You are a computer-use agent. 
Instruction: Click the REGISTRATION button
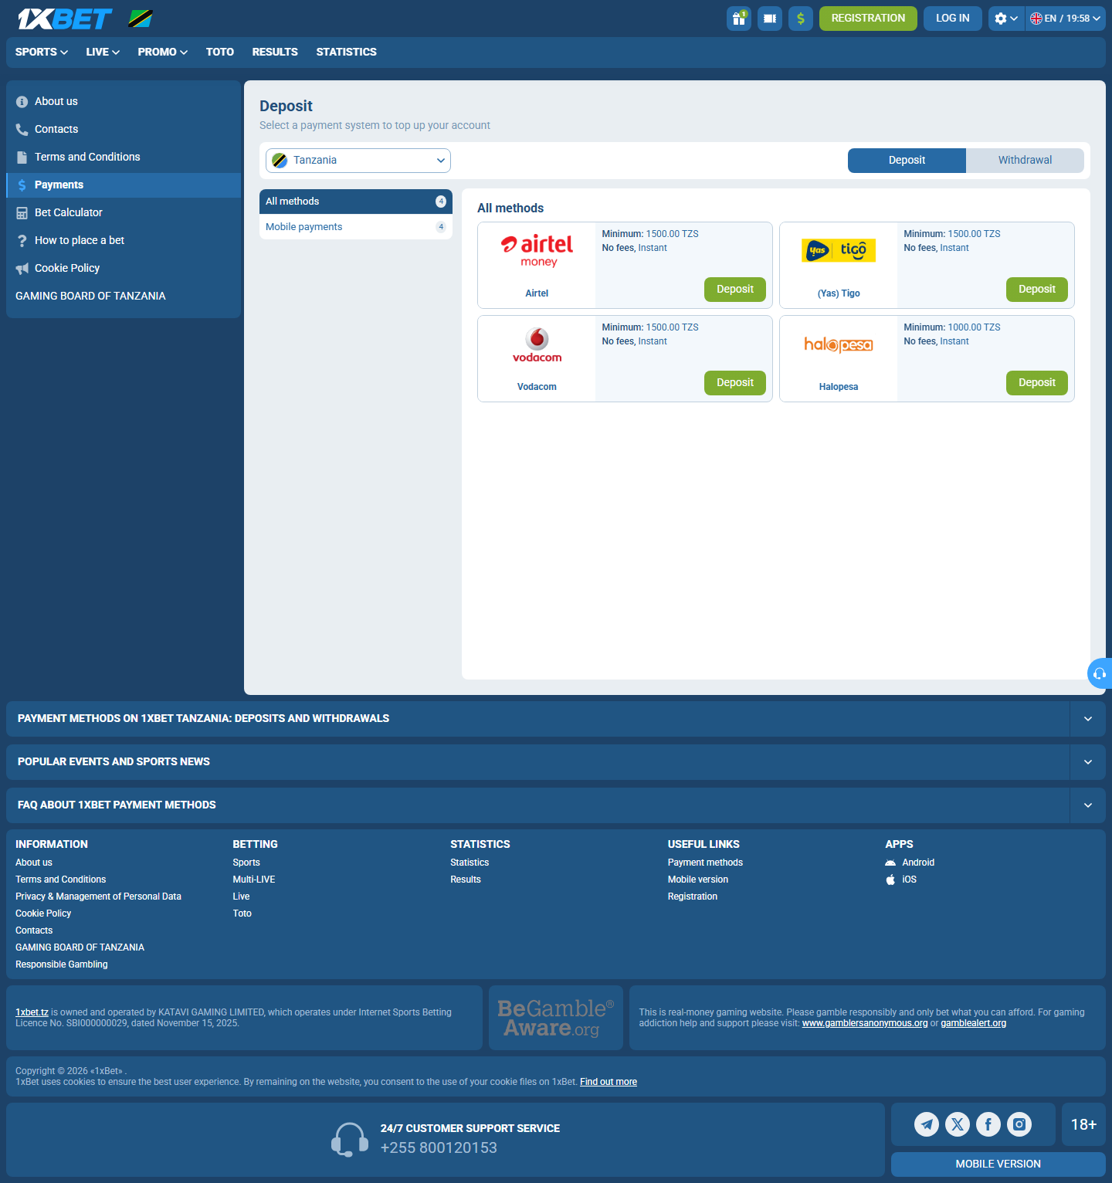pos(868,19)
